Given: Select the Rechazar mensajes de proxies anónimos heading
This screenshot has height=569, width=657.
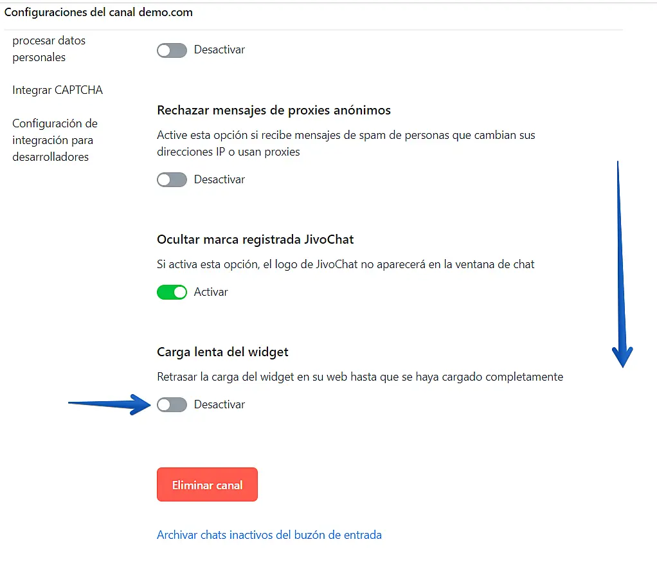Looking at the screenshot, I should point(274,111).
